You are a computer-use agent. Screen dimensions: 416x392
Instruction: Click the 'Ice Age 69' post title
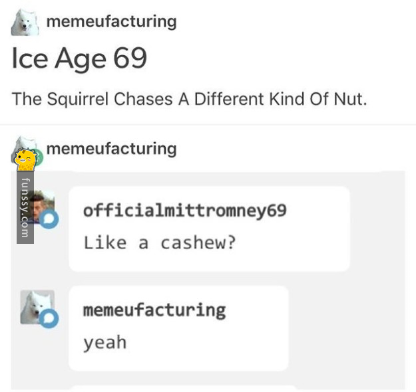point(79,59)
